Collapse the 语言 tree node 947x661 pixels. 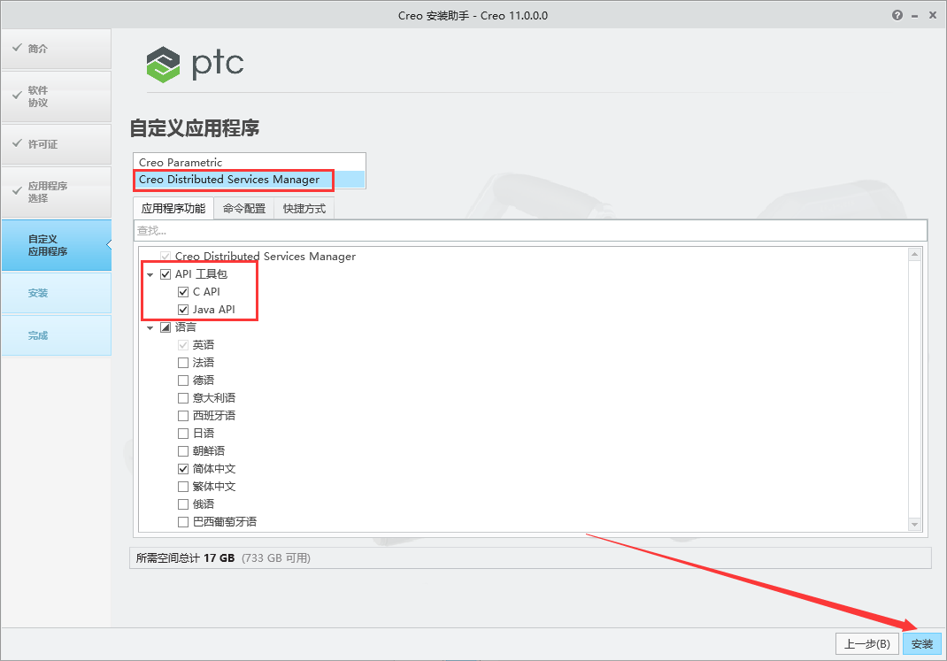tap(150, 327)
